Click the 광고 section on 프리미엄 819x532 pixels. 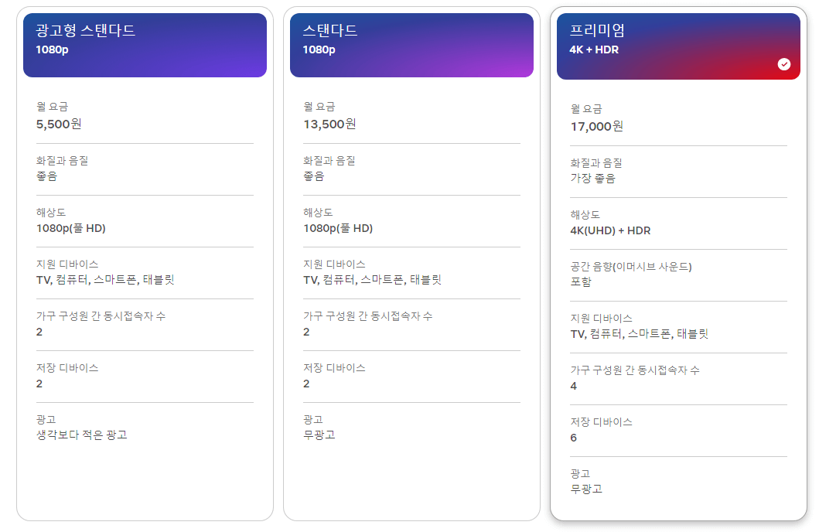pos(678,479)
